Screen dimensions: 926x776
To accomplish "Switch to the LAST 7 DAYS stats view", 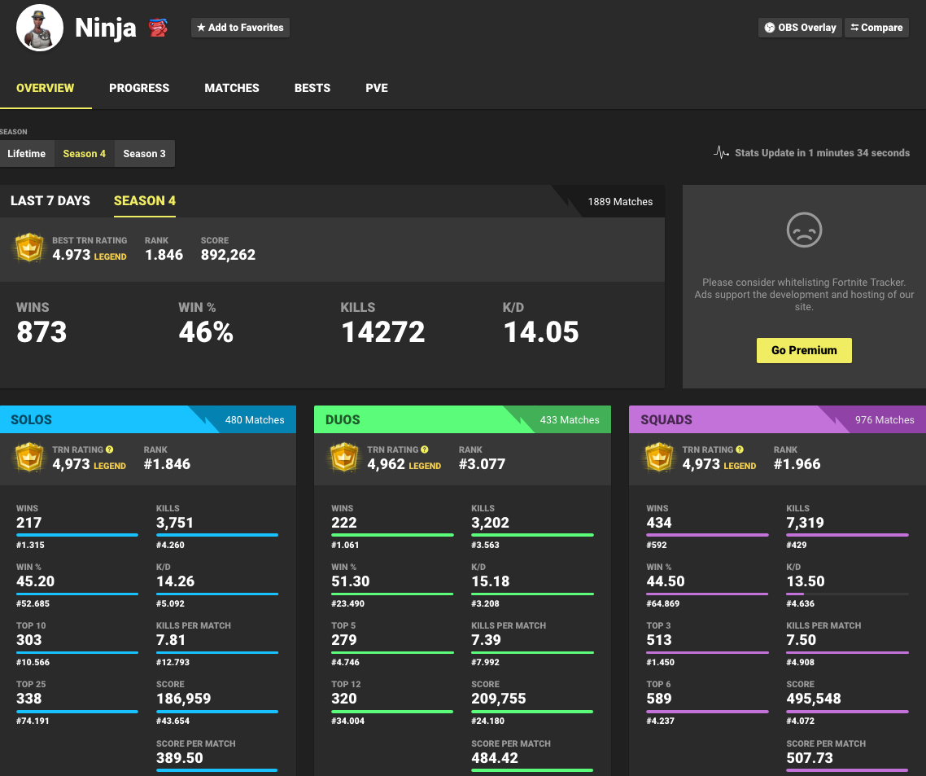I will pos(50,200).
